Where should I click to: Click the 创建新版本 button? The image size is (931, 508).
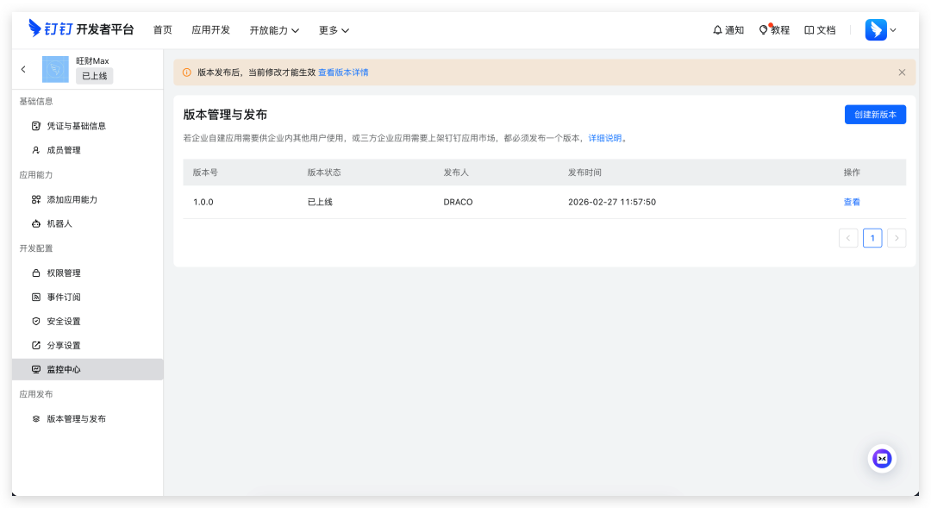(x=875, y=115)
